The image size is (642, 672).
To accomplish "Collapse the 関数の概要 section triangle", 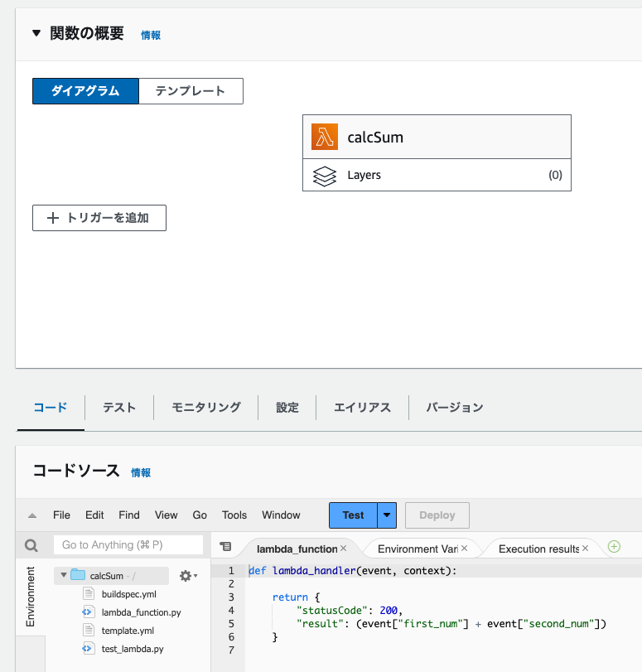I will pos(36,33).
